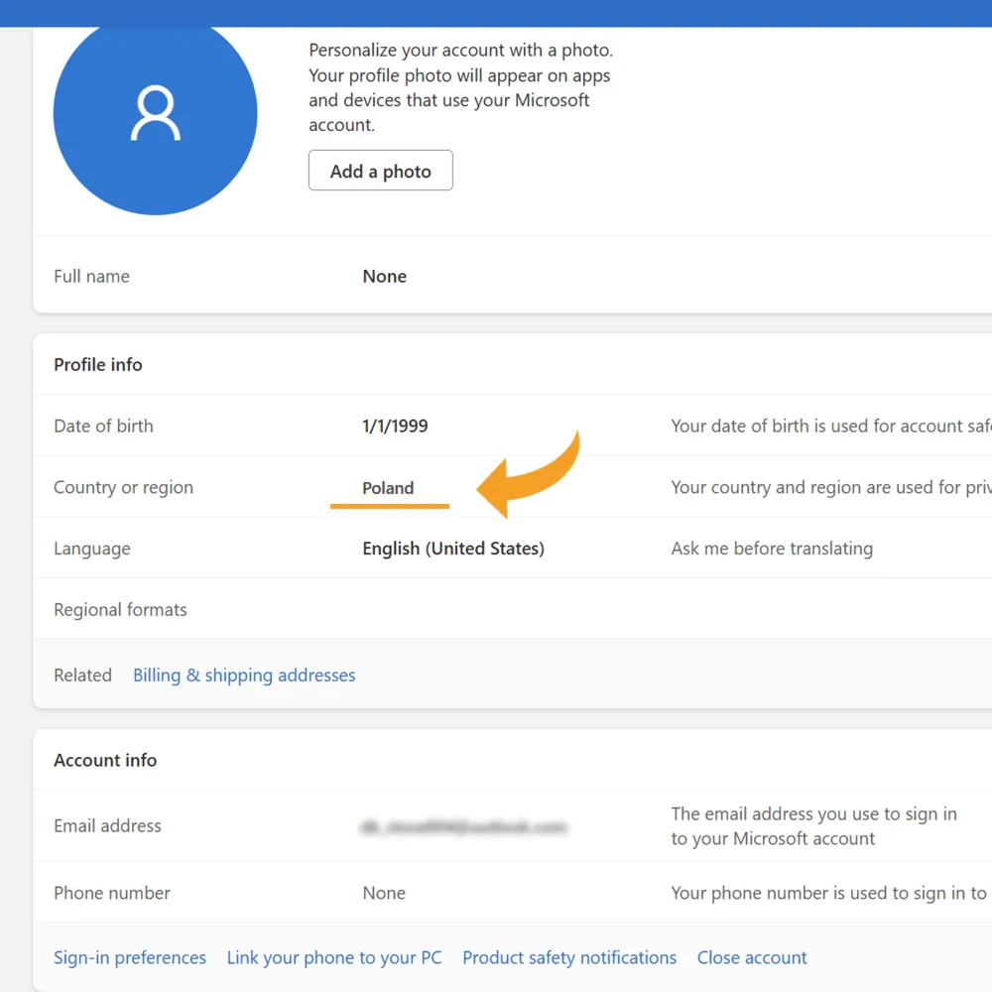Select the Full name row

513,276
